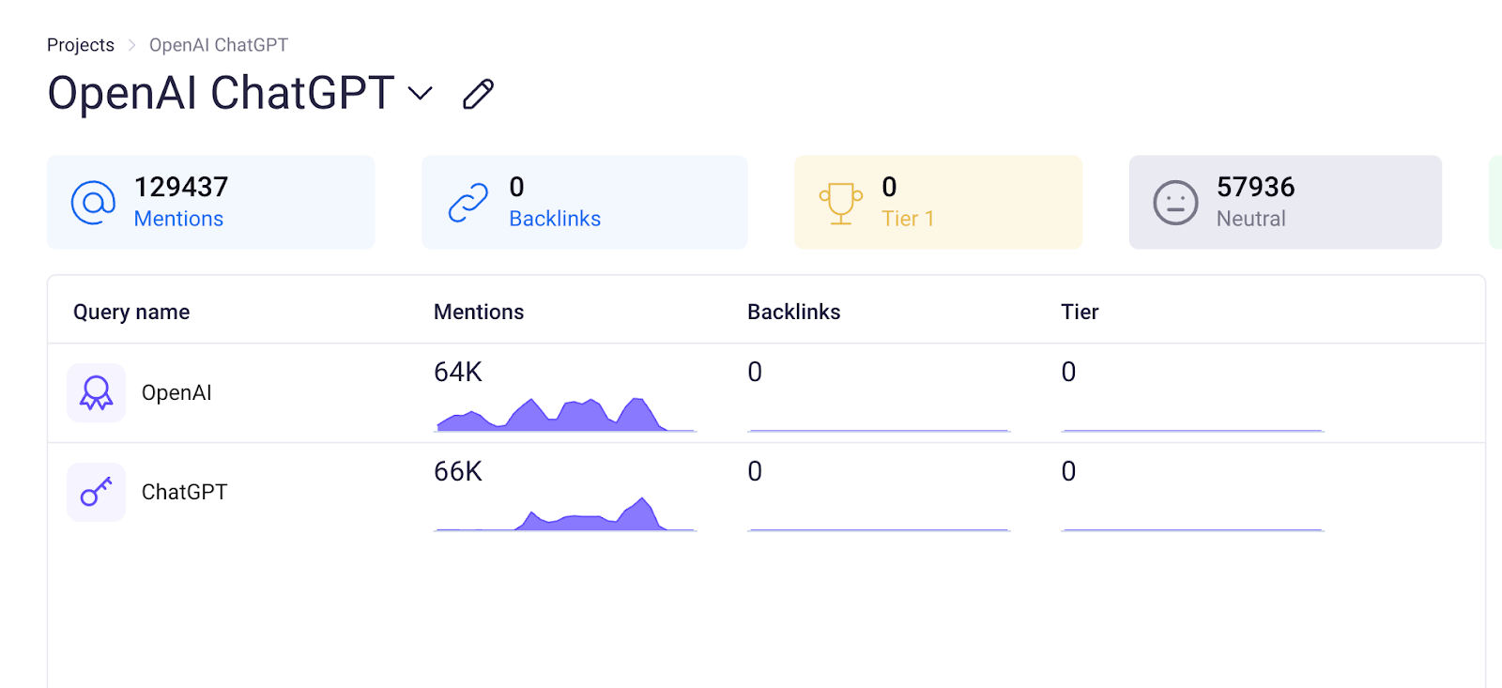Open the 0 Backlinks card

[585, 203]
